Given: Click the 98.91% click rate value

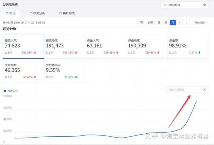Looking at the screenshot, I should tap(178, 46).
